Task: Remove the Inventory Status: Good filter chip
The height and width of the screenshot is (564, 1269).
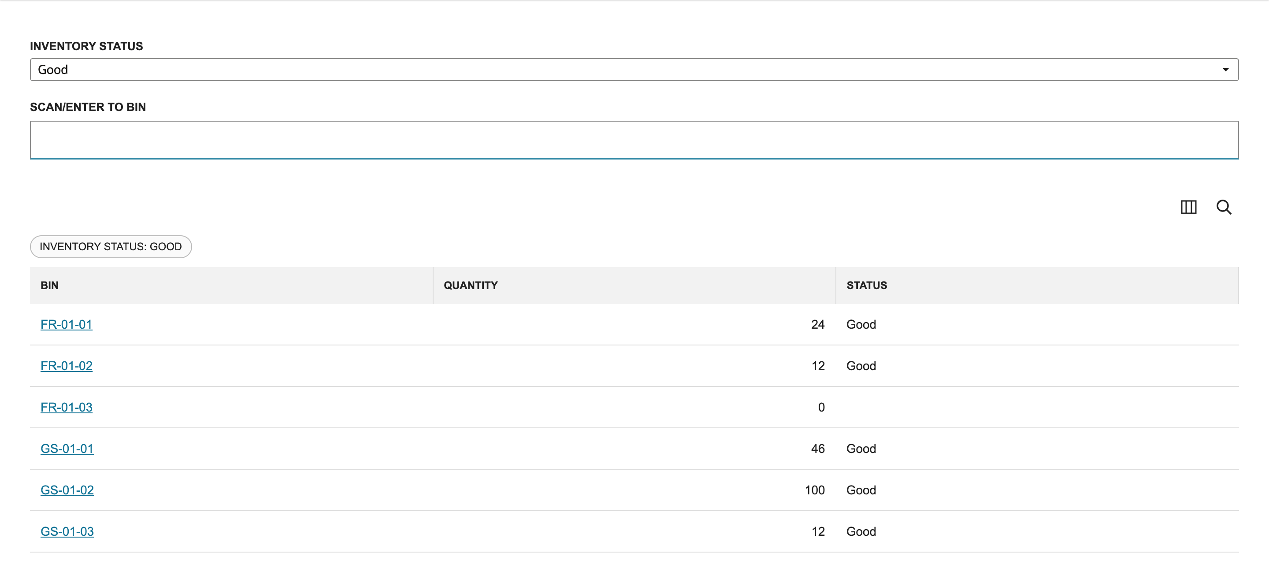Action: pos(111,246)
